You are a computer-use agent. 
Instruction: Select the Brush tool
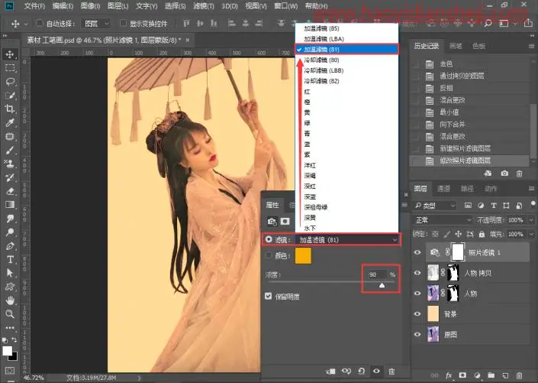point(10,151)
